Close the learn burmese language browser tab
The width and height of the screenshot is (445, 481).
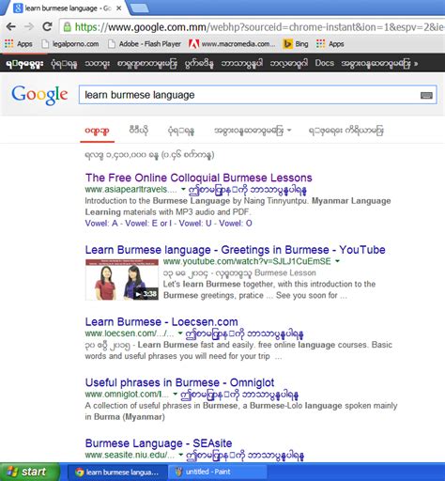[119, 8]
